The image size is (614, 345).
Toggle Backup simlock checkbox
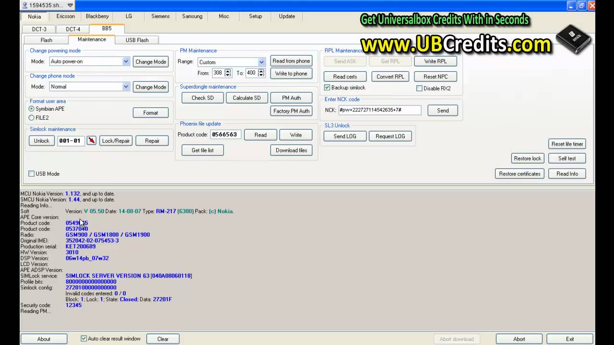click(327, 88)
